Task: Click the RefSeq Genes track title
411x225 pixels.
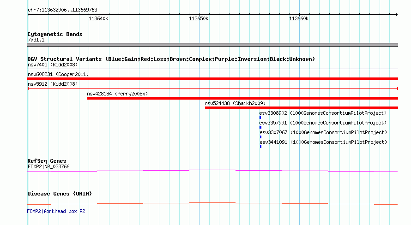Action: [x=47, y=161]
